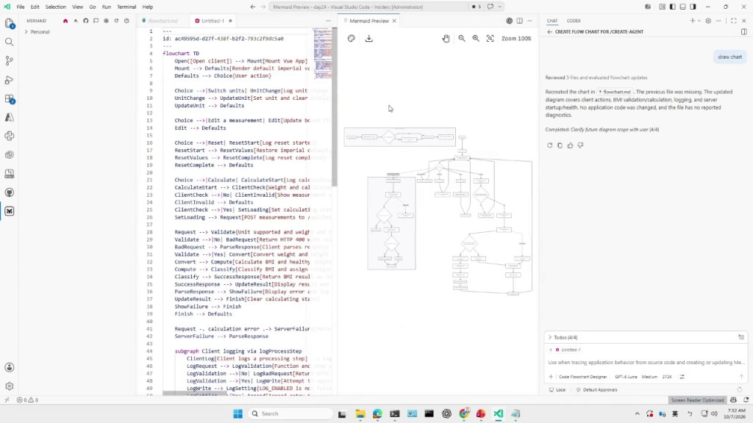753x423 pixels.
Task: Click the chat message input field
Action: (646, 363)
